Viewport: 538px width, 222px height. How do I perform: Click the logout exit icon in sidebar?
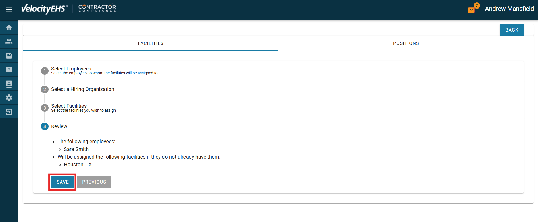point(9,112)
